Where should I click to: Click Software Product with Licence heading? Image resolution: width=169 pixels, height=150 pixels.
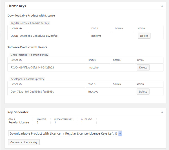click(27, 47)
